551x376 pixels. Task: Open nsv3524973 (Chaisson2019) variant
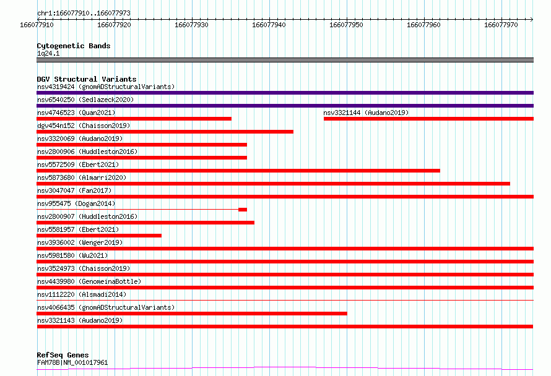[84, 268]
